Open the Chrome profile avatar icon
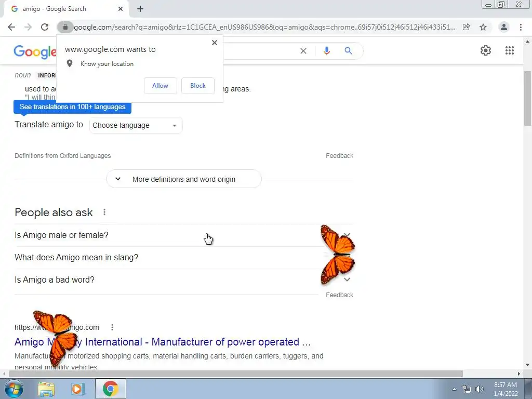 504,27
